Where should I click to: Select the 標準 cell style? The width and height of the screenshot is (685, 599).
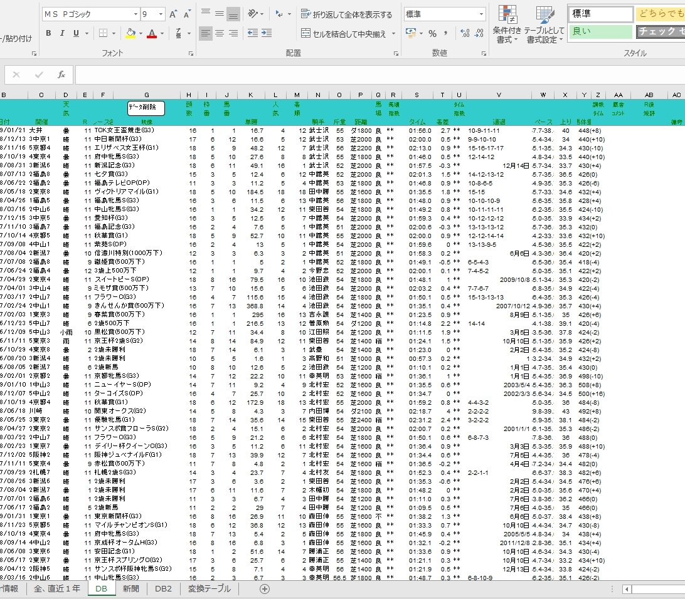click(601, 14)
